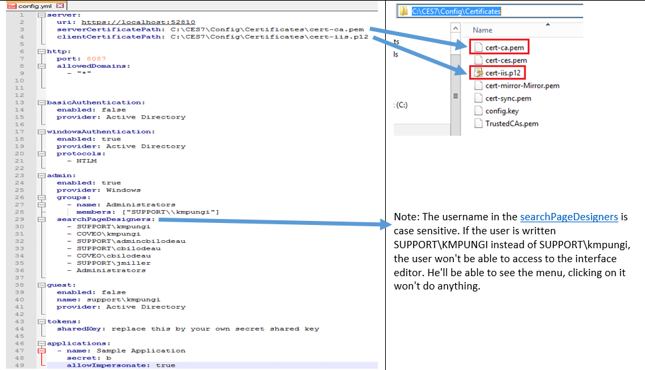Place cursor on 'clientCertificatePath' line
The width and height of the screenshot is (645, 370).
213,37
